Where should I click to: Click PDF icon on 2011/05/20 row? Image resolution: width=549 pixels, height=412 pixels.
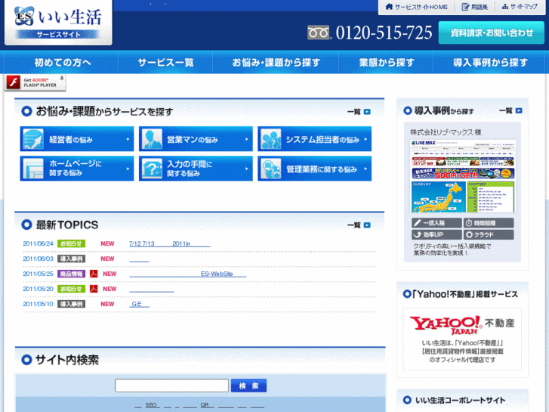point(94,289)
